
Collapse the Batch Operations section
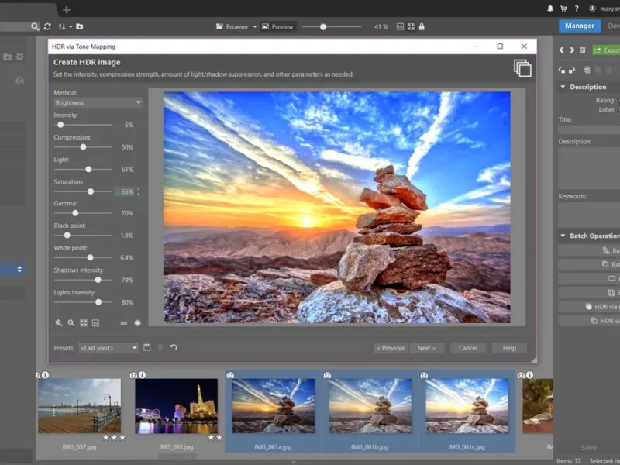tap(563, 236)
